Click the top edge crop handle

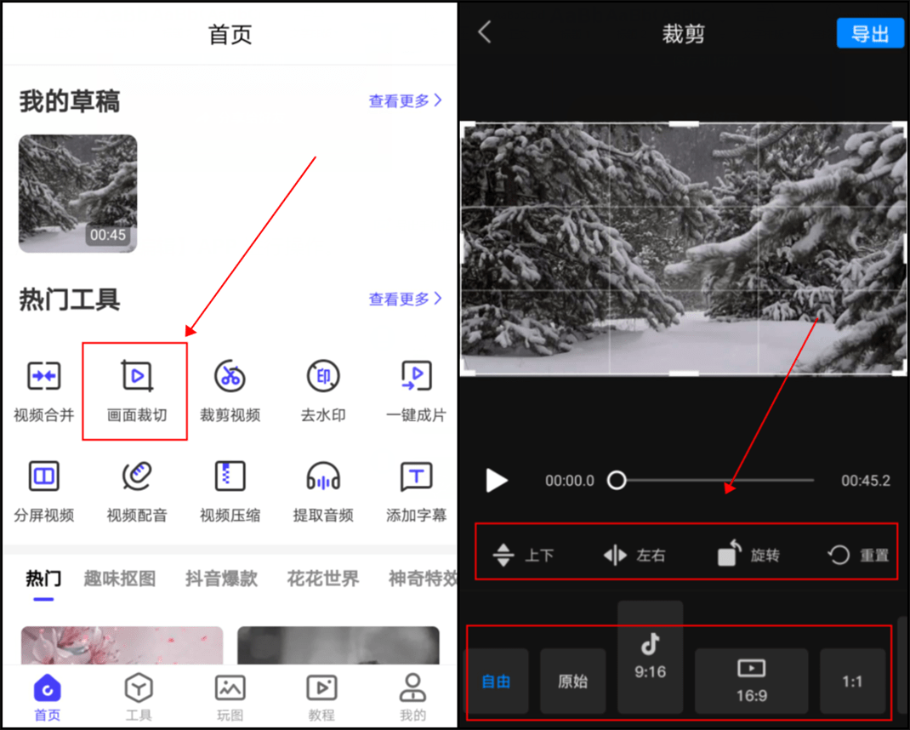click(684, 123)
